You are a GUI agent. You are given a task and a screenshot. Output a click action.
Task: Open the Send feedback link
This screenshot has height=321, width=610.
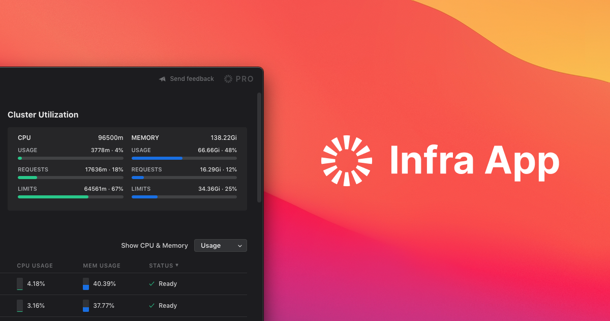point(192,79)
